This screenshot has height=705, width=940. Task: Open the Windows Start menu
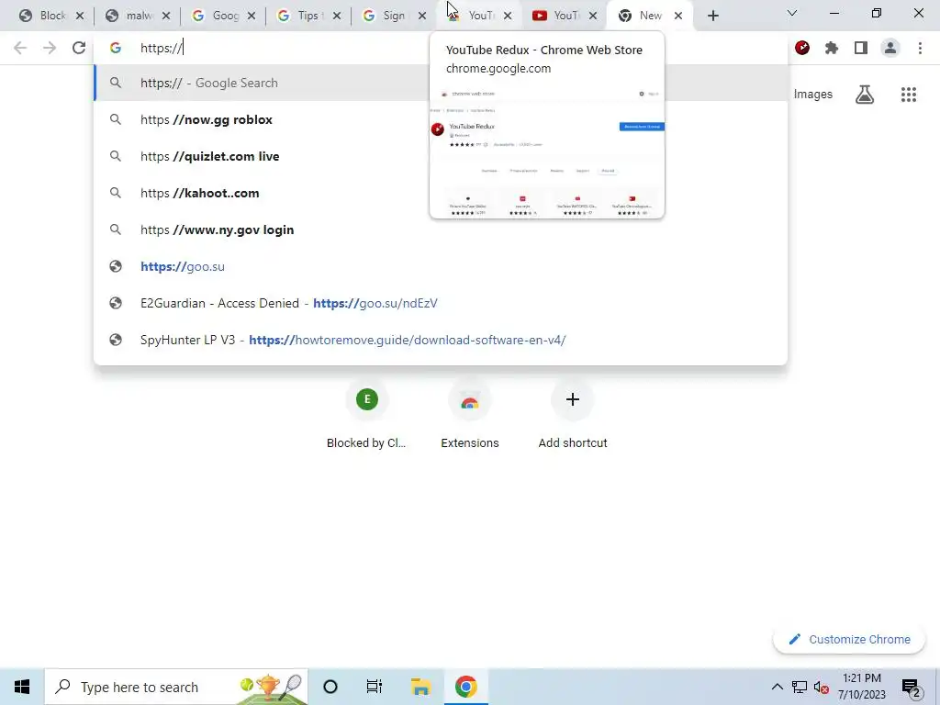click(x=22, y=687)
